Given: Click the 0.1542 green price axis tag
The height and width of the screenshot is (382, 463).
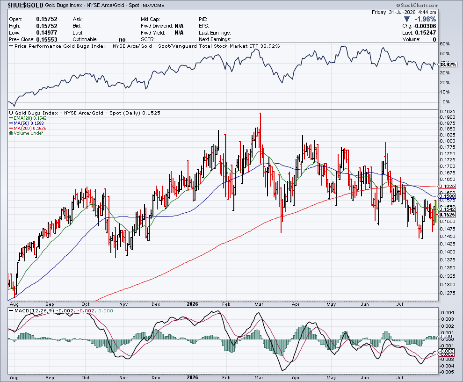Looking at the screenshot, I should (x=447, y=209).
